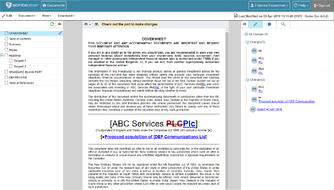Image resolution: width=334 pixels, height=190 pixels.
Task: Click the binoculars compare icon
Action: [x=97, y=24]
